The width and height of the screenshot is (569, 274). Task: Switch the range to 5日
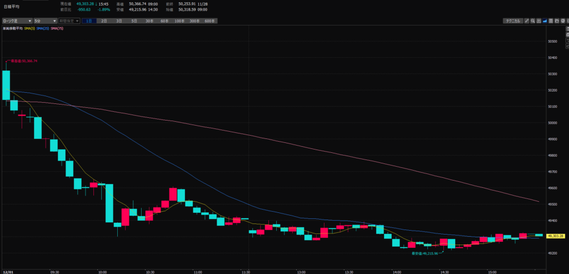134,21
